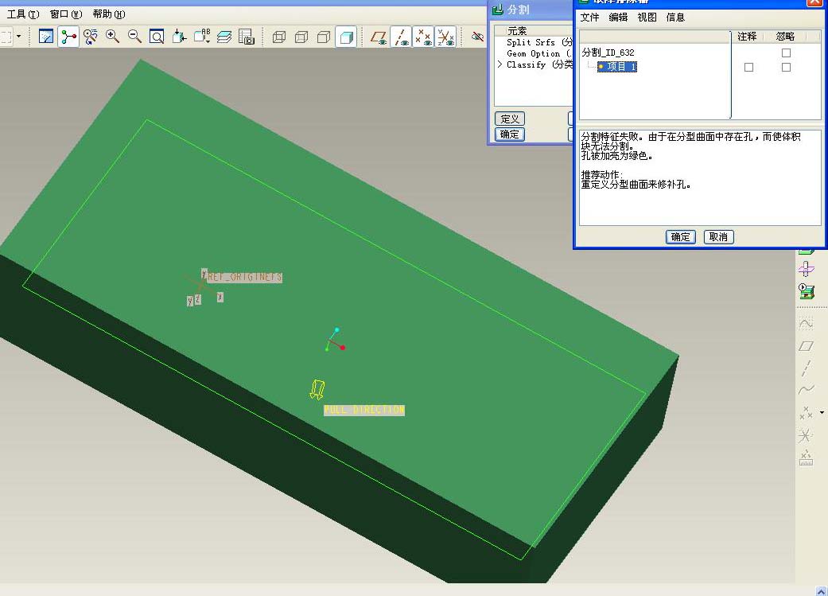
Task: Click the spin center toggle icon
Action: pos(68,37)
